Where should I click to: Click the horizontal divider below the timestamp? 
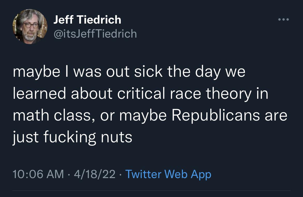point(151,191)
